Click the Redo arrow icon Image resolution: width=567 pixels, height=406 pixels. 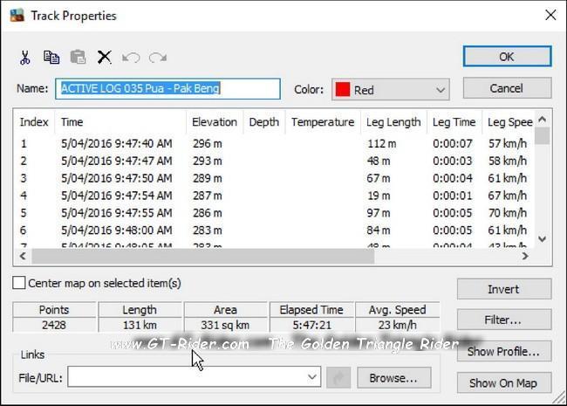click(x=158, y=58)
